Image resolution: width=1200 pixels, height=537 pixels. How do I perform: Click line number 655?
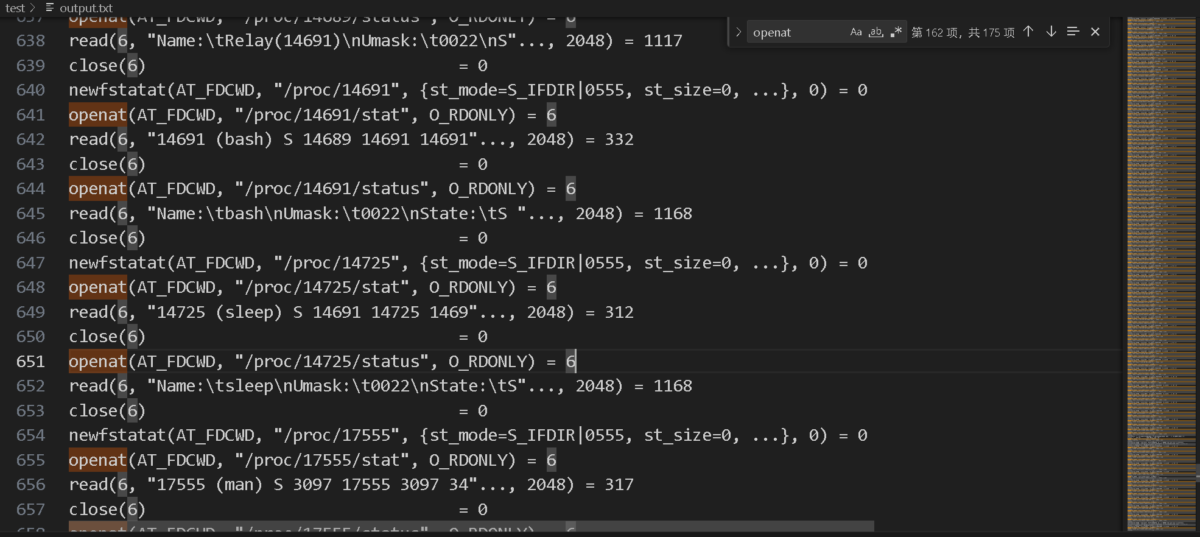coord(30,460)
